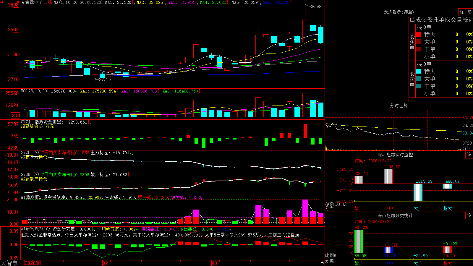This screenshot has width=473, height=266.
Task: Click 时间: 2026/03/20 in 实时监控 panel
Action: [373, 161]
